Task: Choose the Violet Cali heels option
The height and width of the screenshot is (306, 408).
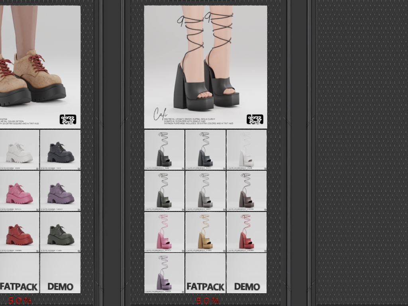Action: click(x=164, y=273)
